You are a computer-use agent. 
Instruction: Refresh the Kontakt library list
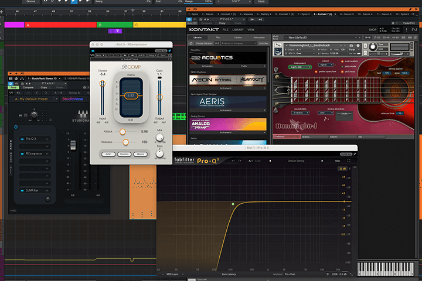click(191, 43)
